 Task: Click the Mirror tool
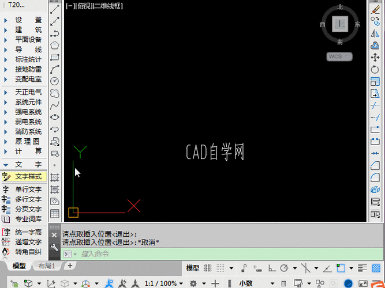[375, 33]
